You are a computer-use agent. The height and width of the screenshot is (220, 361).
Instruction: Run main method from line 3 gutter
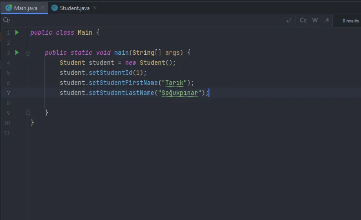pyautogui.click(x=17, y=52)
